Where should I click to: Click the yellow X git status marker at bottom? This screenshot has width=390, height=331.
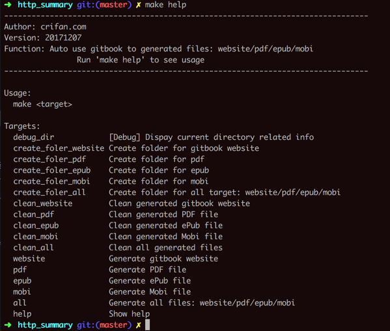pos(138,325)
